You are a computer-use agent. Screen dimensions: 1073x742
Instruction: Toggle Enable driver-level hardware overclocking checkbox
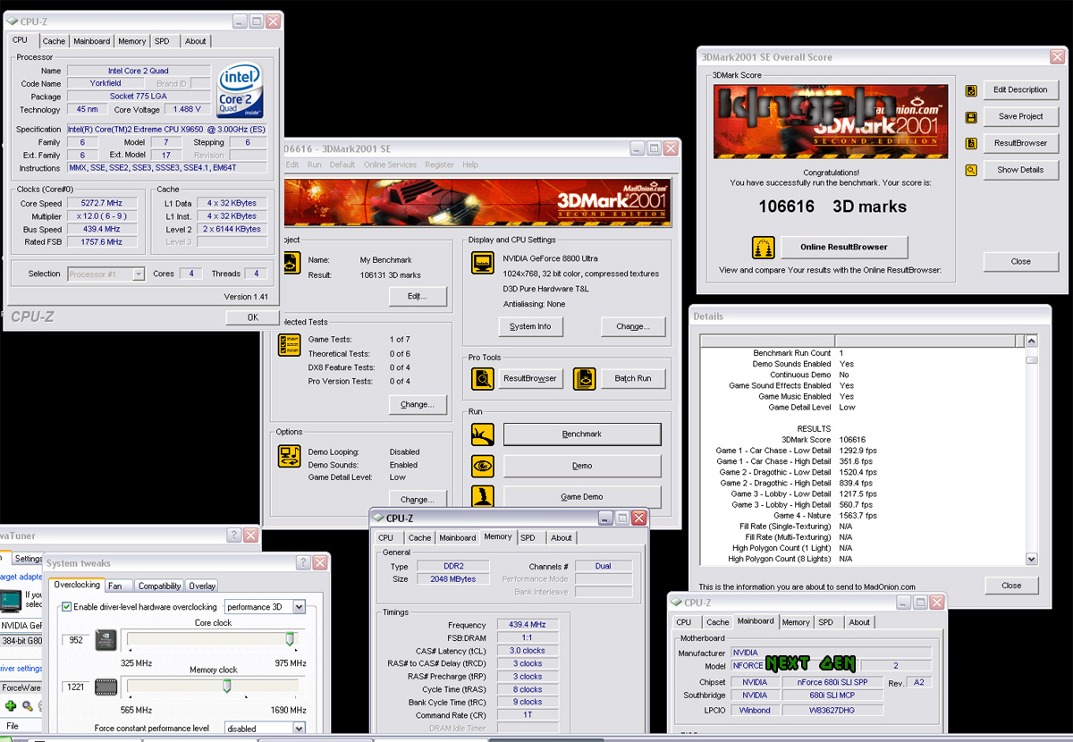(66, 607)
